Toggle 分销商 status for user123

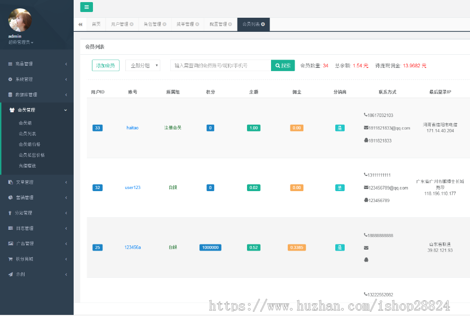339,187
